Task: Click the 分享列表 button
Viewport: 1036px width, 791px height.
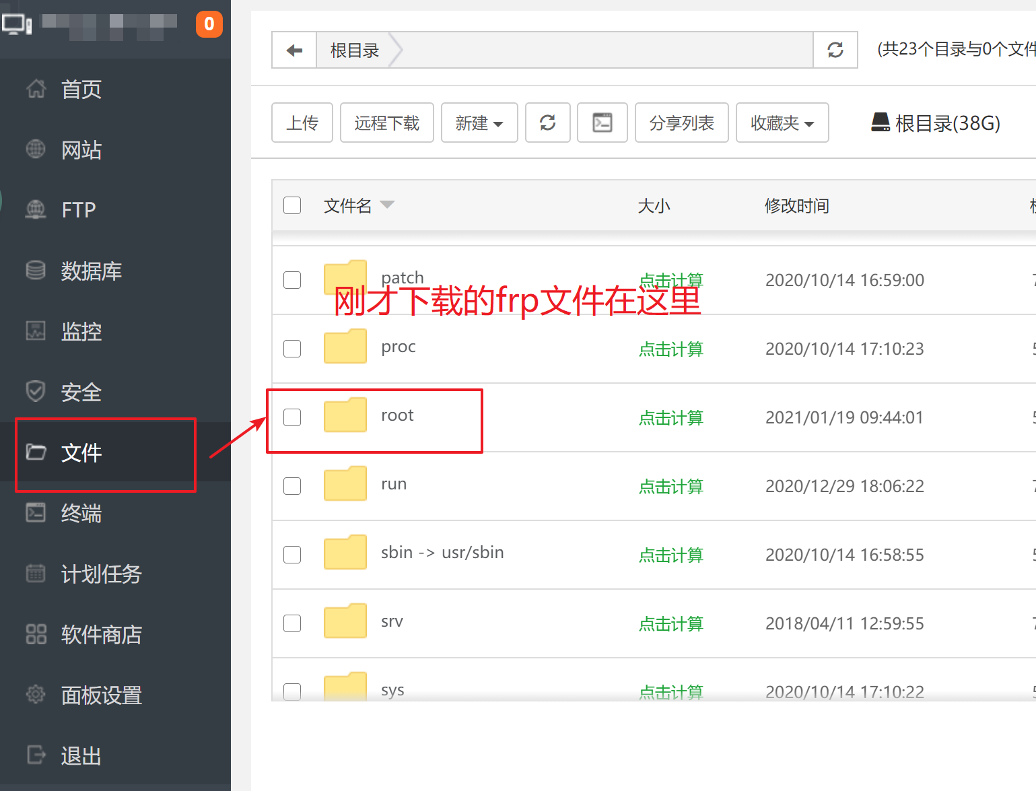Action: tap(682, 123)
